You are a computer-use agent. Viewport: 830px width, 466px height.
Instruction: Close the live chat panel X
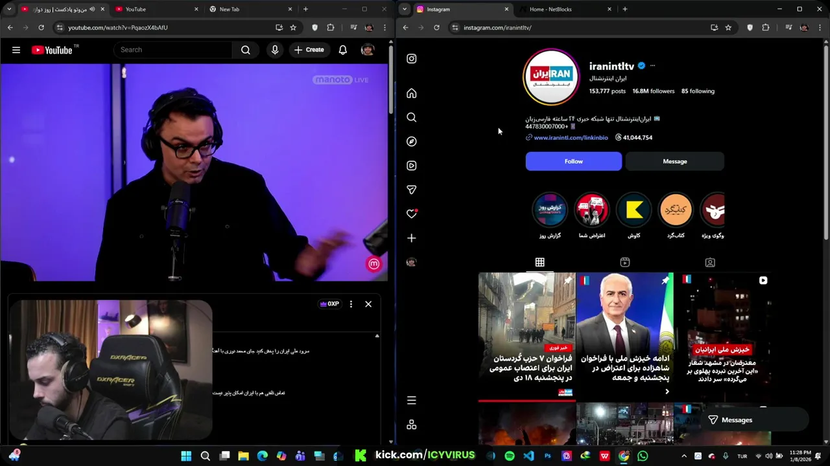pyautogui.click(x=368, y=304)
